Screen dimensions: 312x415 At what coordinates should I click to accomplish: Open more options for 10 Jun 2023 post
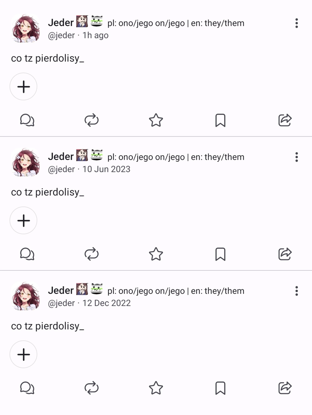(x=296, y=157)
